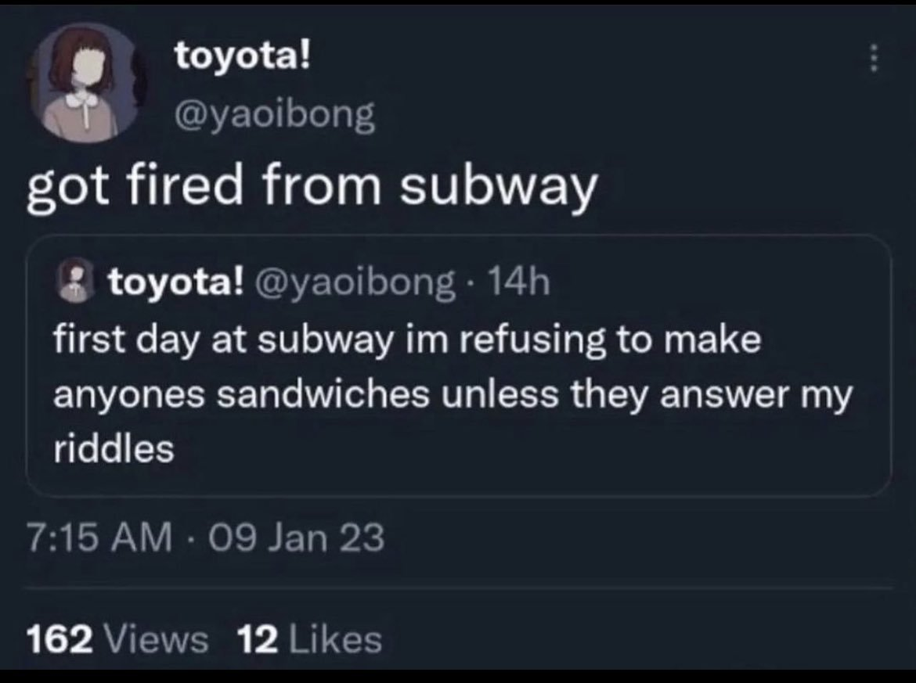The width and height of the screenshot is (916, 683).
Task: Open the more options three-dot menu
Action: (x=876, y=59)
